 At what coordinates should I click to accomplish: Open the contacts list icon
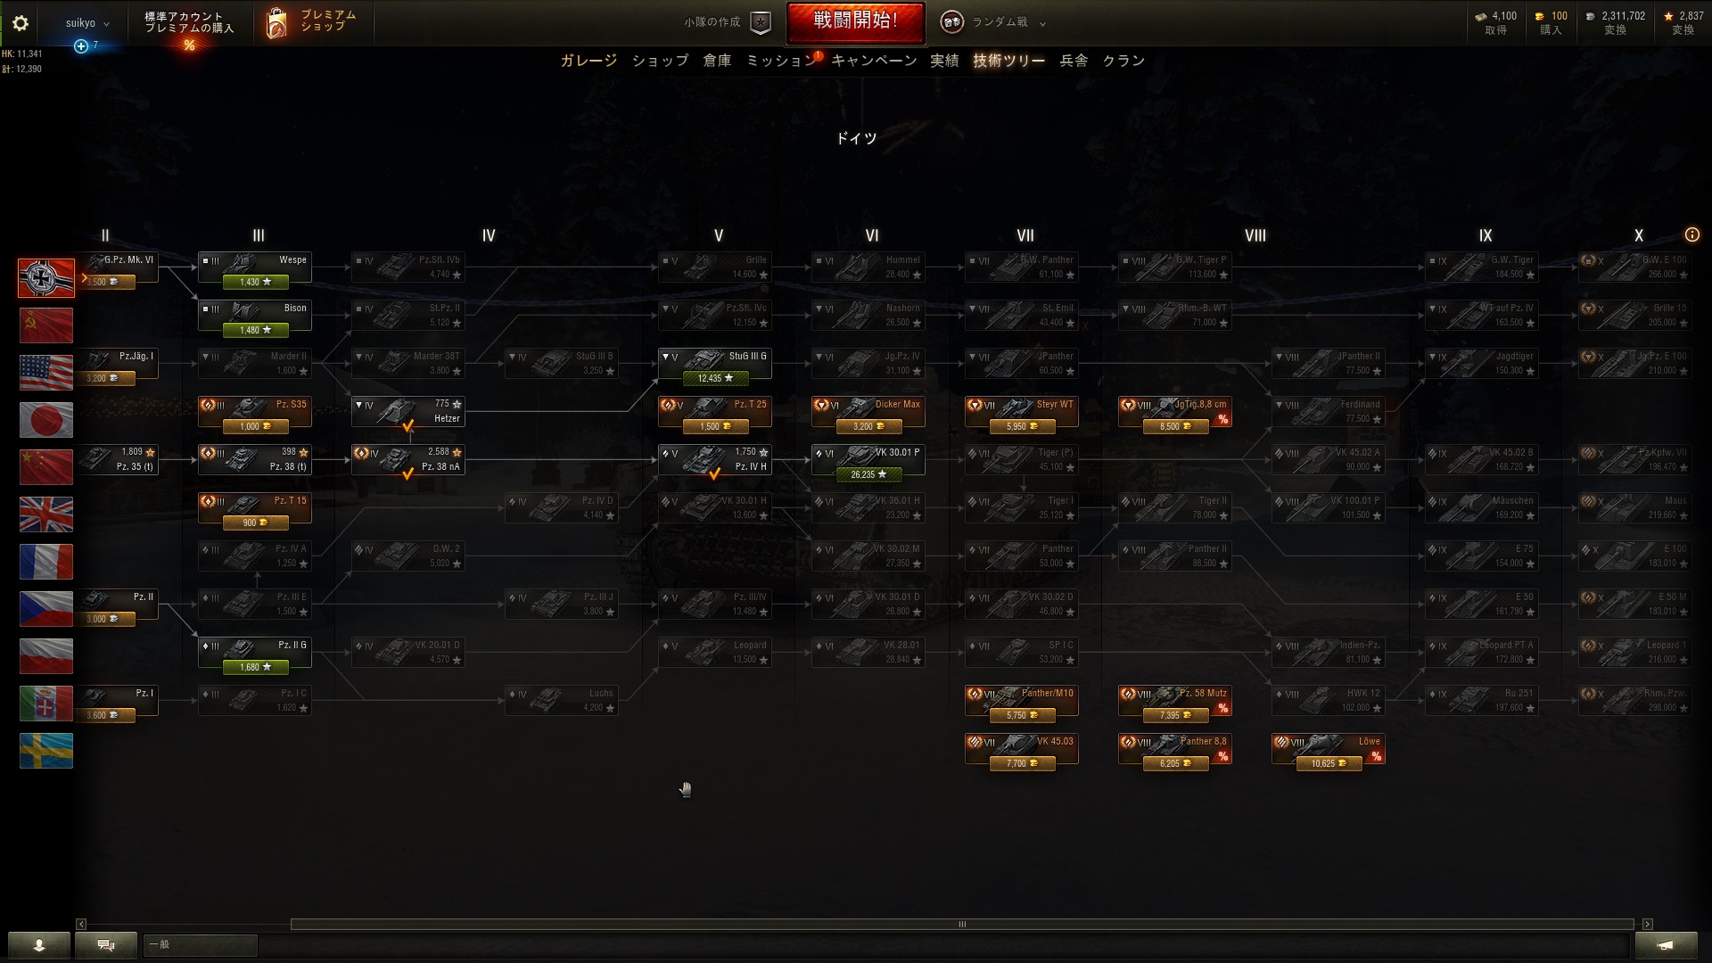pyautogui.click(x=39, y=945)
